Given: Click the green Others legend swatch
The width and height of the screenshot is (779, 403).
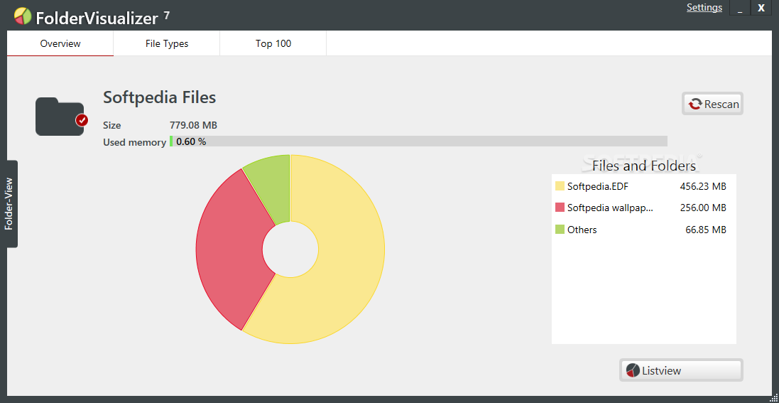Looking at the screenshot, I should (560, 230).
